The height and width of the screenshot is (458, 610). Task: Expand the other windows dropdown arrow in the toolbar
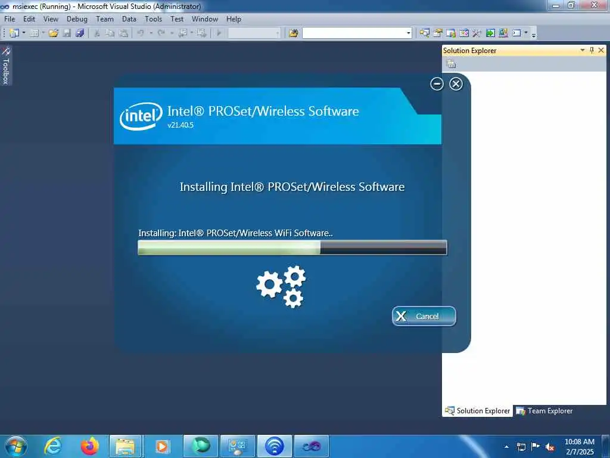coord(526,33)
